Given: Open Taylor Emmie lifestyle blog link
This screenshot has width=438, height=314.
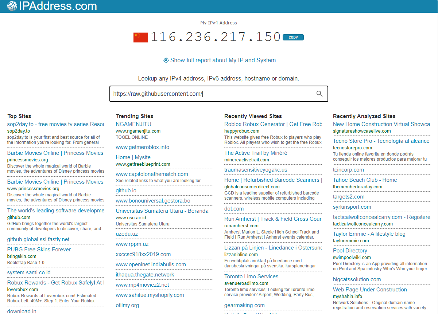Looking at the screenshot, I should 369,234.
